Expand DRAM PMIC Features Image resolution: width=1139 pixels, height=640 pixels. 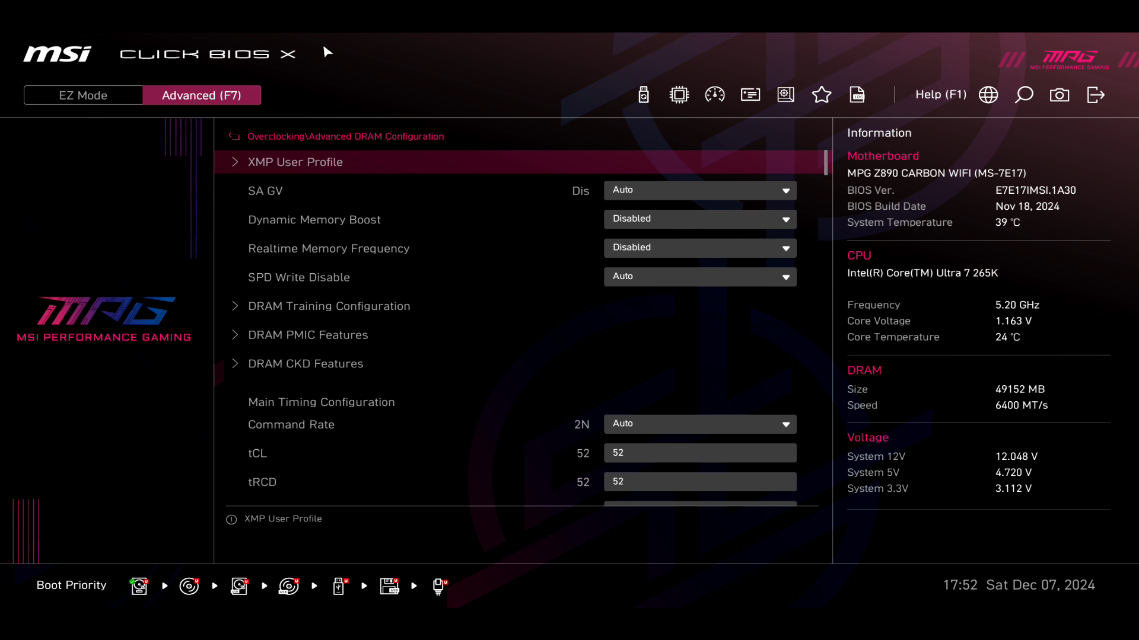pyautogui.click(x=308, y=335)
